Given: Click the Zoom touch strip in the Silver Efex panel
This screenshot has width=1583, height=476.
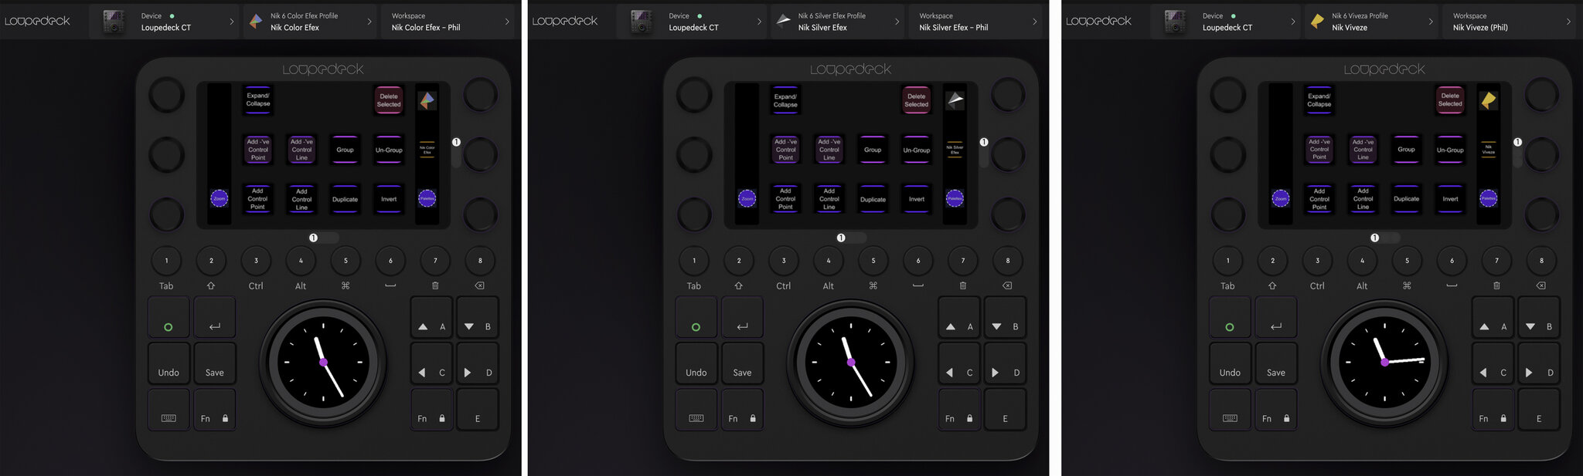Looking at the screenshot, I should coord(747,198).
